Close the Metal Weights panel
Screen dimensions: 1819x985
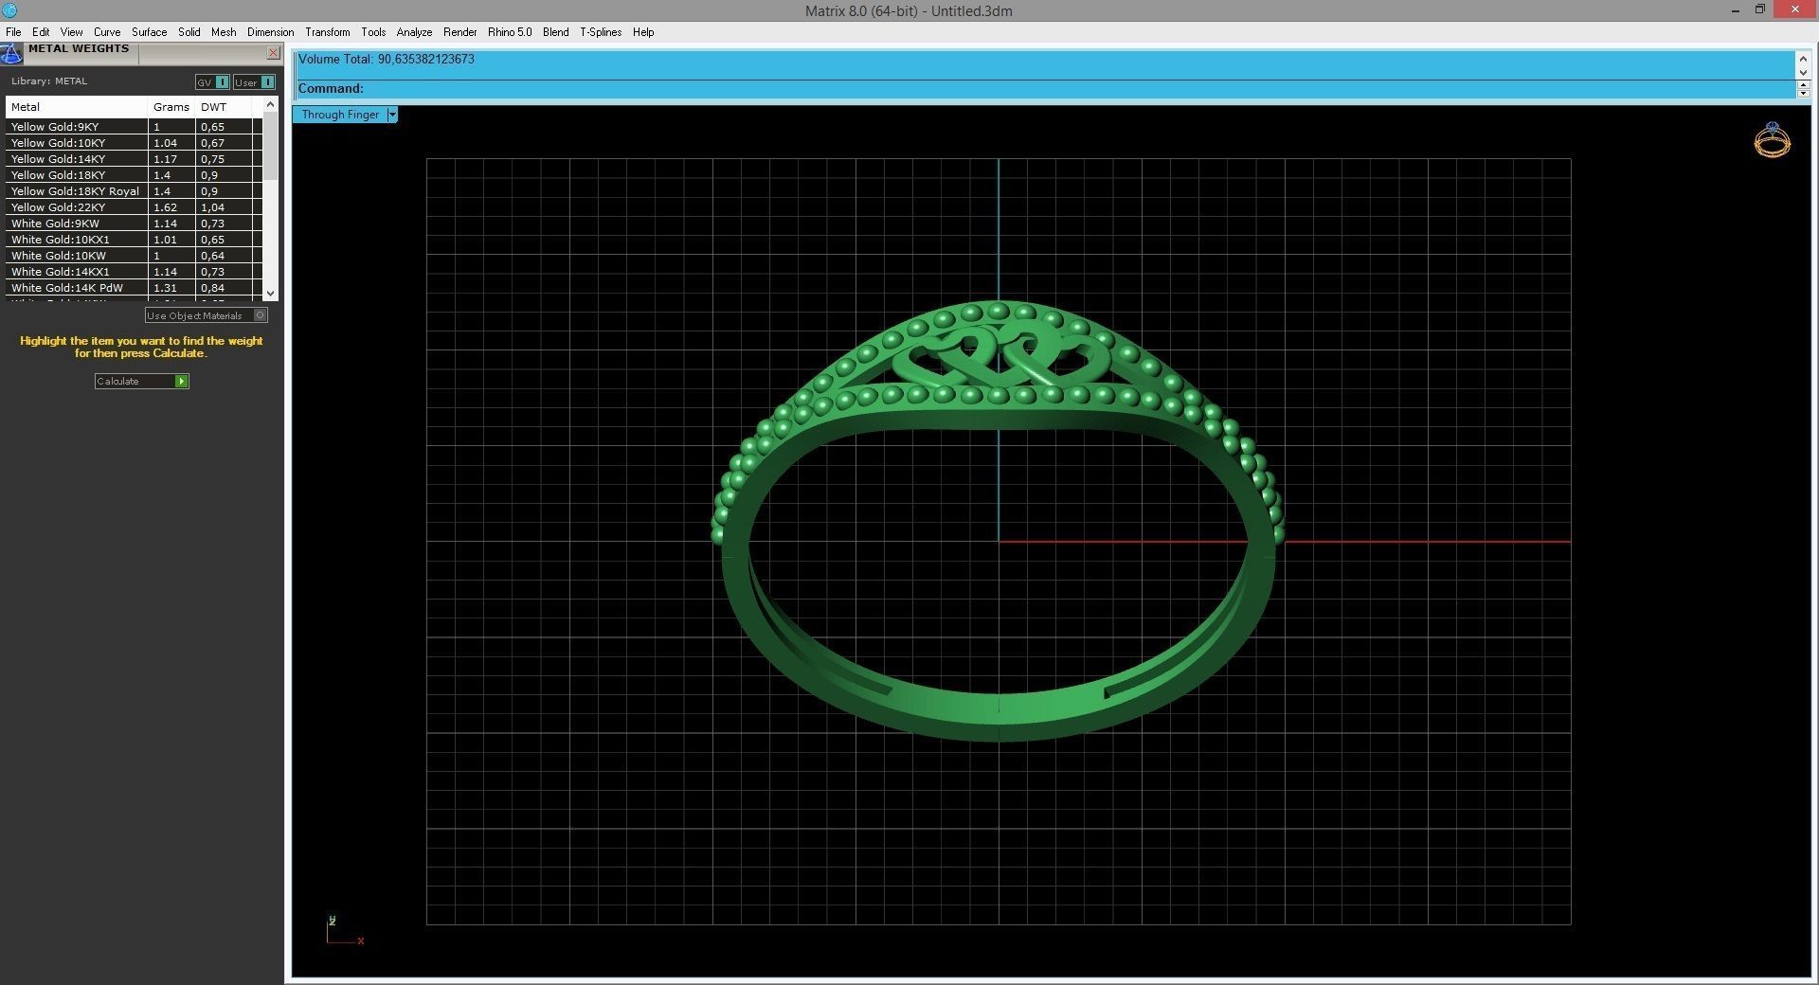click(x=273, y=53)
